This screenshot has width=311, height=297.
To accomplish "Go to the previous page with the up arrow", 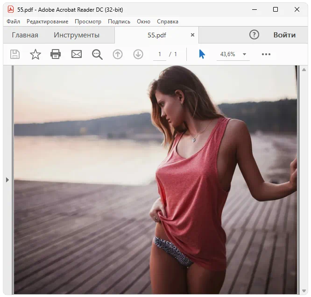I will point(118,54).
